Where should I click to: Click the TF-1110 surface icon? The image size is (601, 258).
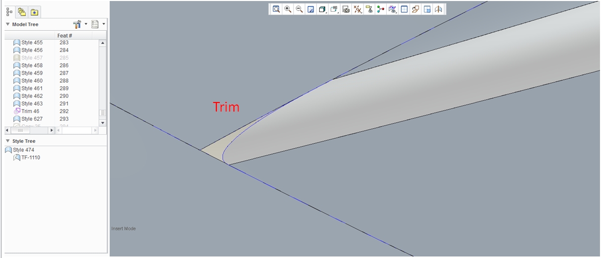pos(17,158)
